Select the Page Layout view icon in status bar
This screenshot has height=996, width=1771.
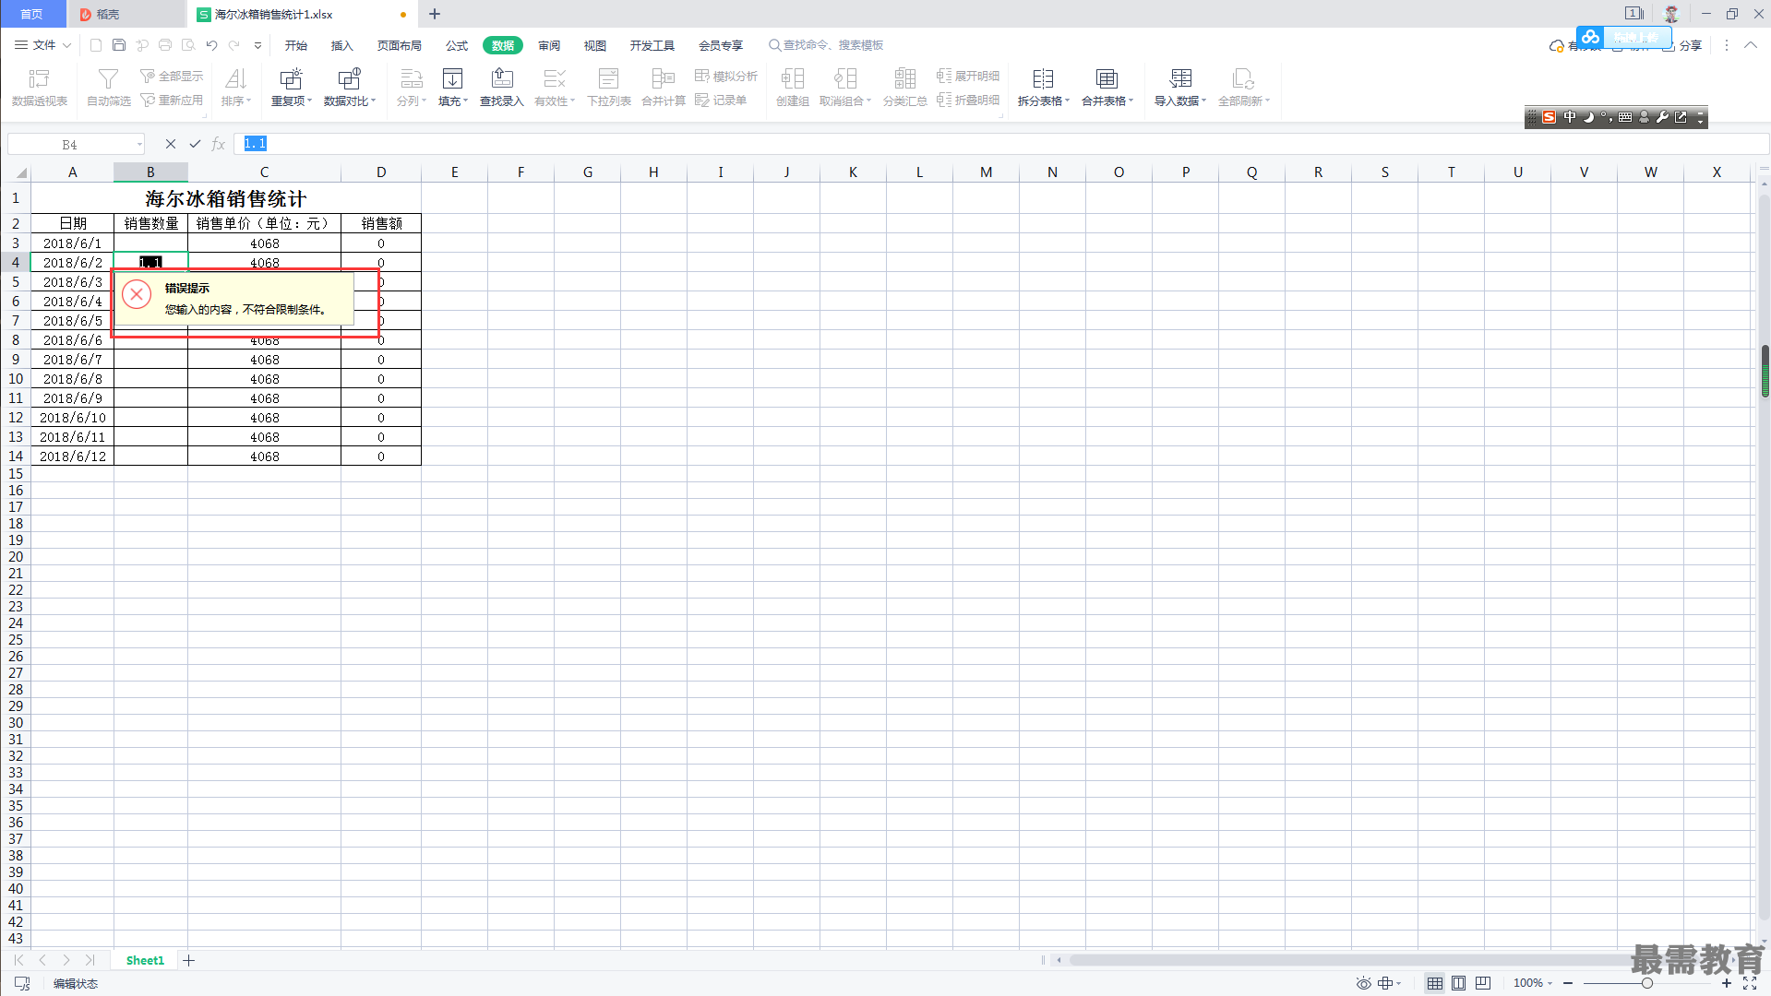point(1458,983)
